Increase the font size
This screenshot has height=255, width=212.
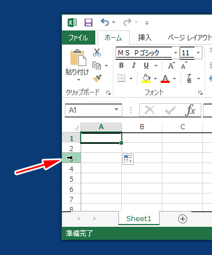(x=171, y=65)
